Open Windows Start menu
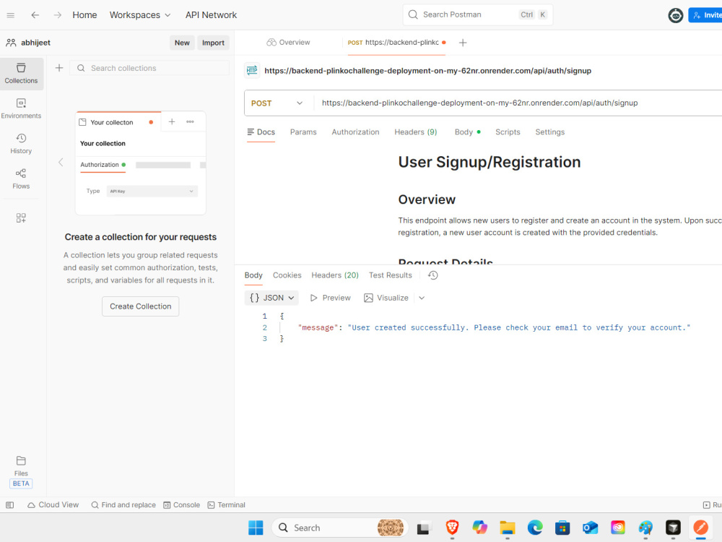Image resolution: width=722 pixels, height=542 pixels. (x=256, y=528)
